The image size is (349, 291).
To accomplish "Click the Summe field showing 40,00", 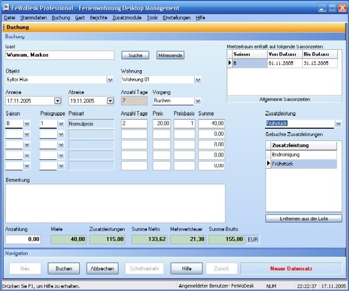I will pos(212,124).
